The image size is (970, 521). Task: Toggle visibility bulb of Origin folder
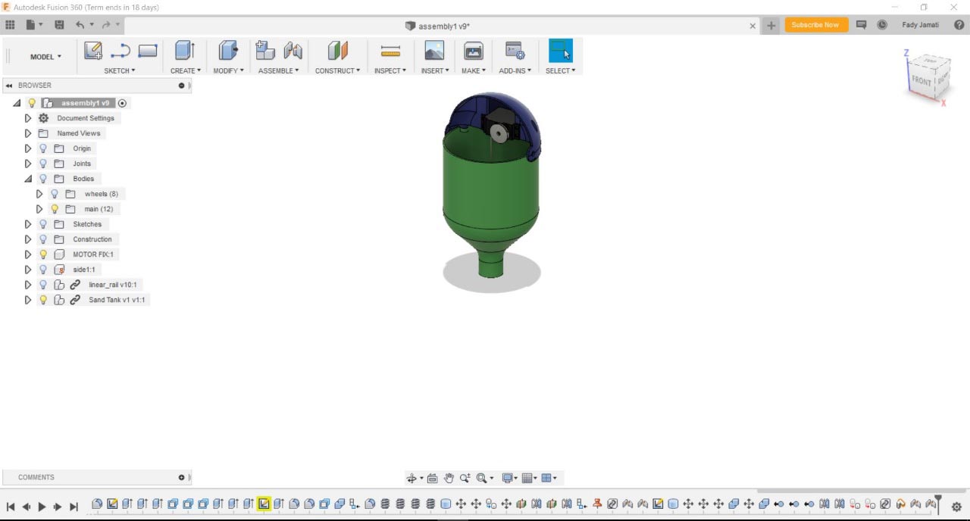coord(43,148)
